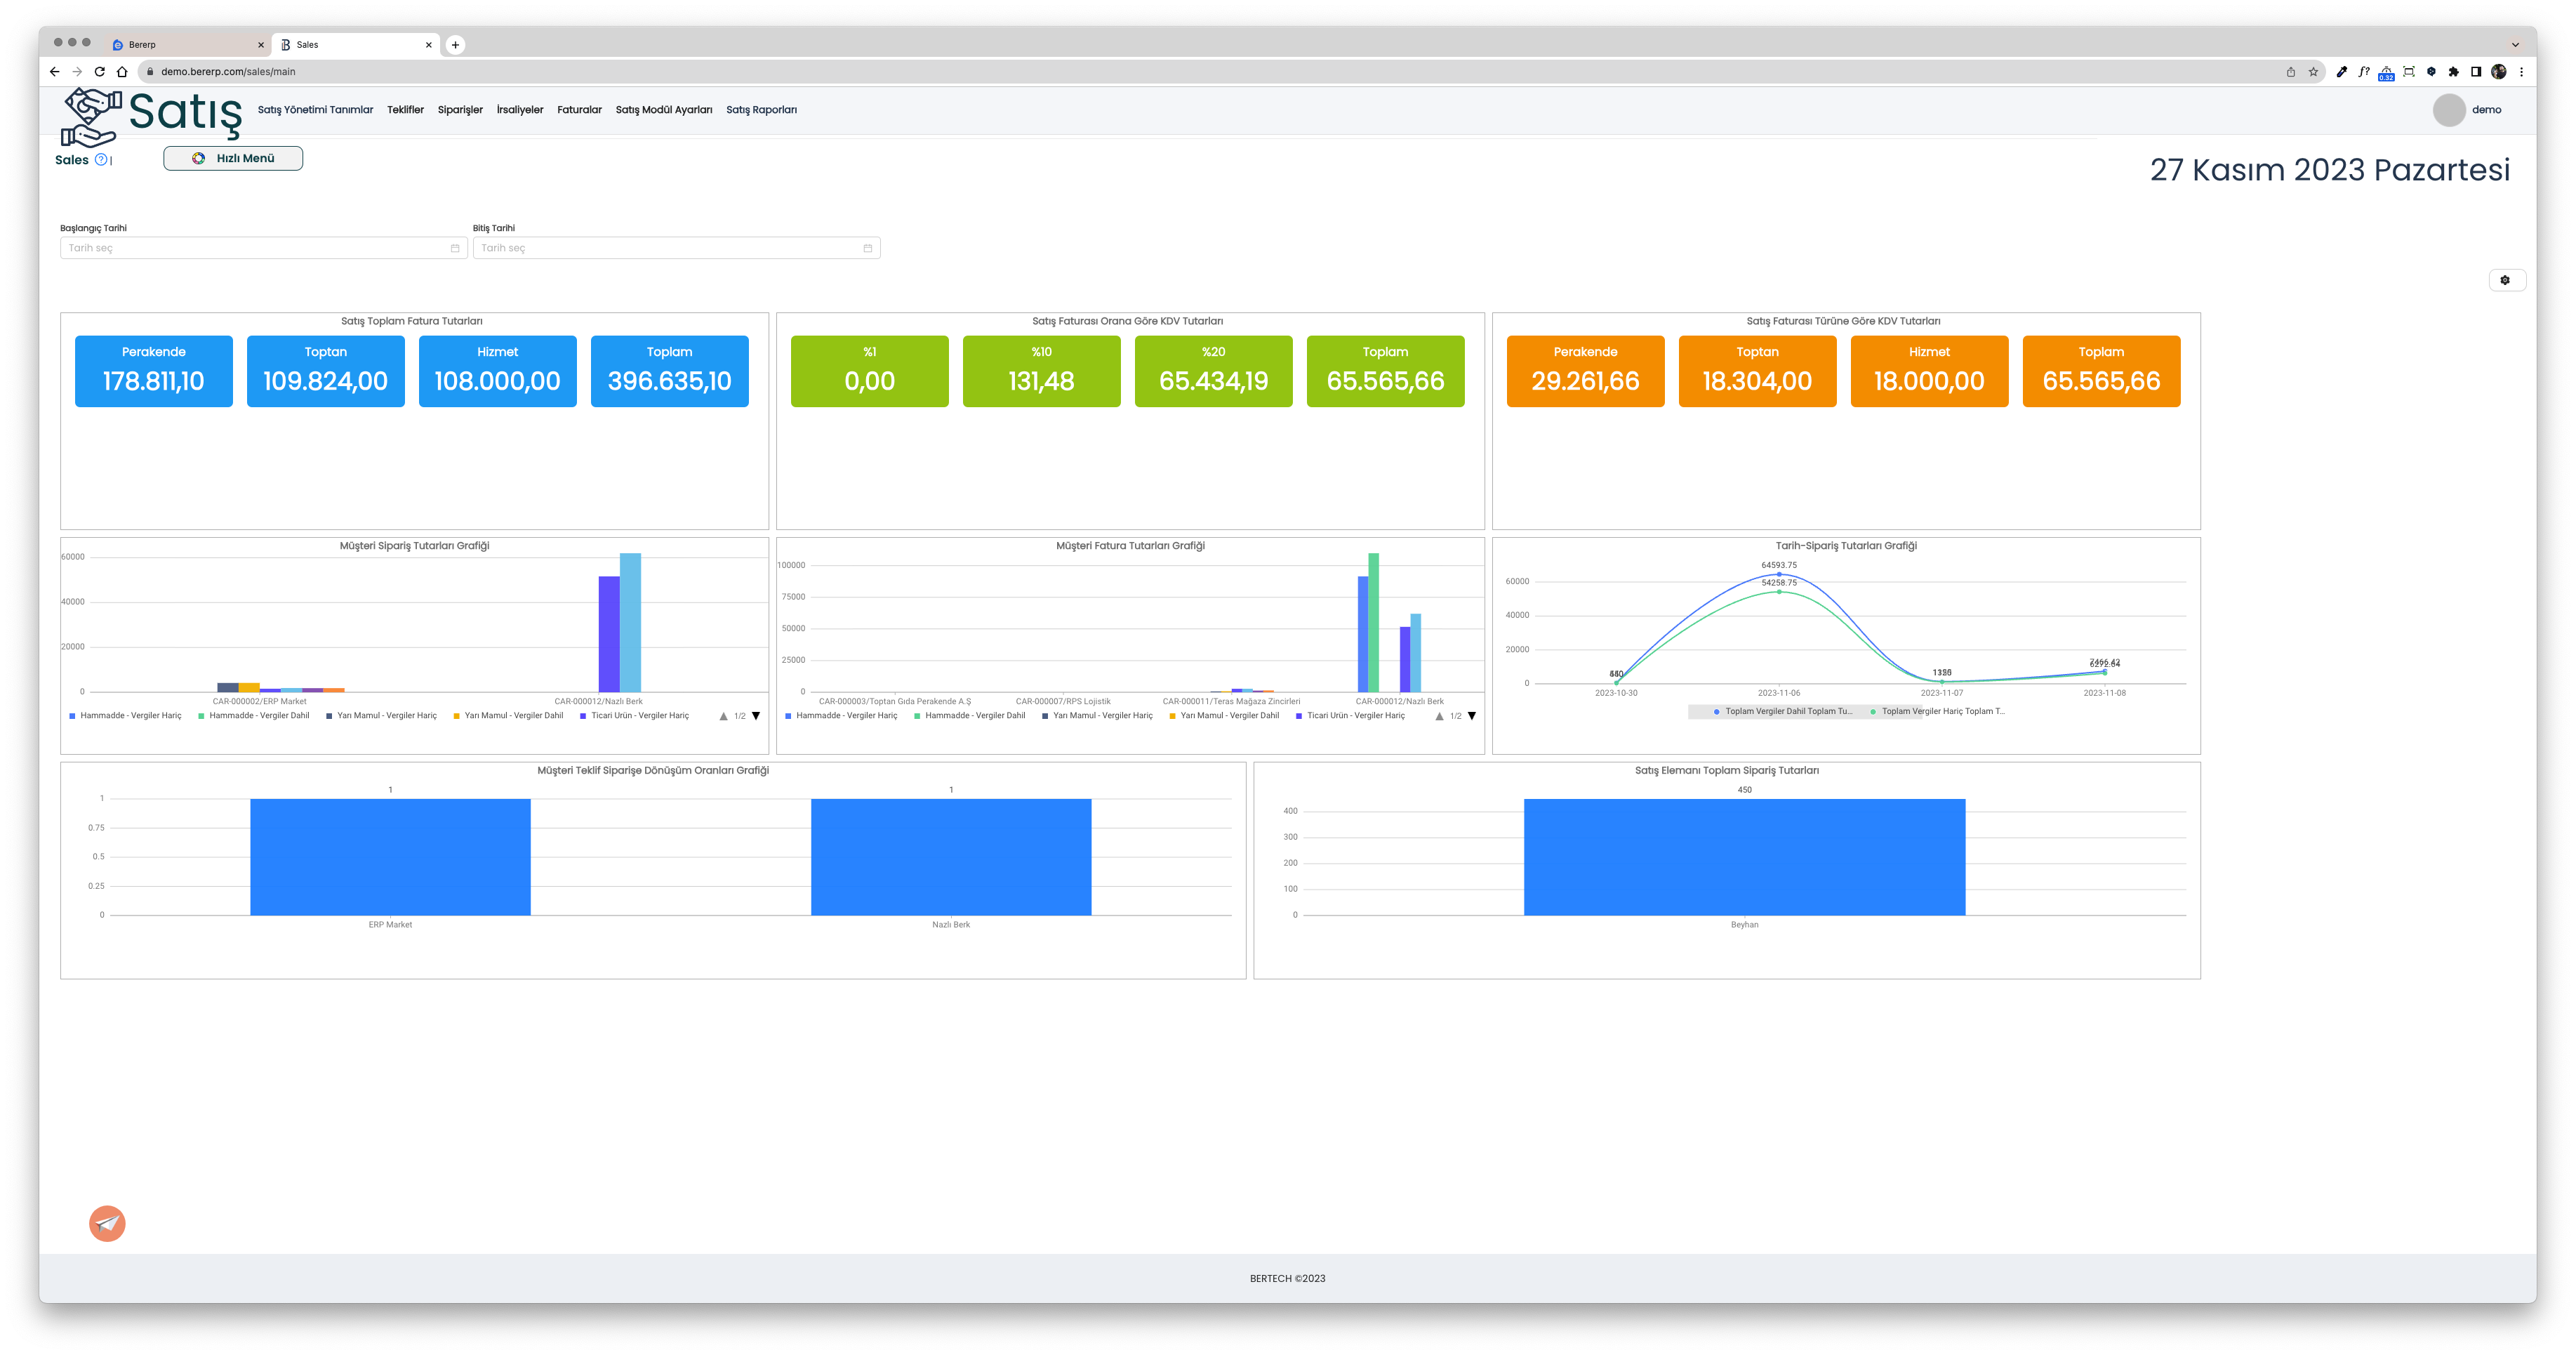This screenshot has width=2576, height=1355.
Task: Toggle Toplam Vergiler Hariç line series legend
Action: pos(1938,712)
